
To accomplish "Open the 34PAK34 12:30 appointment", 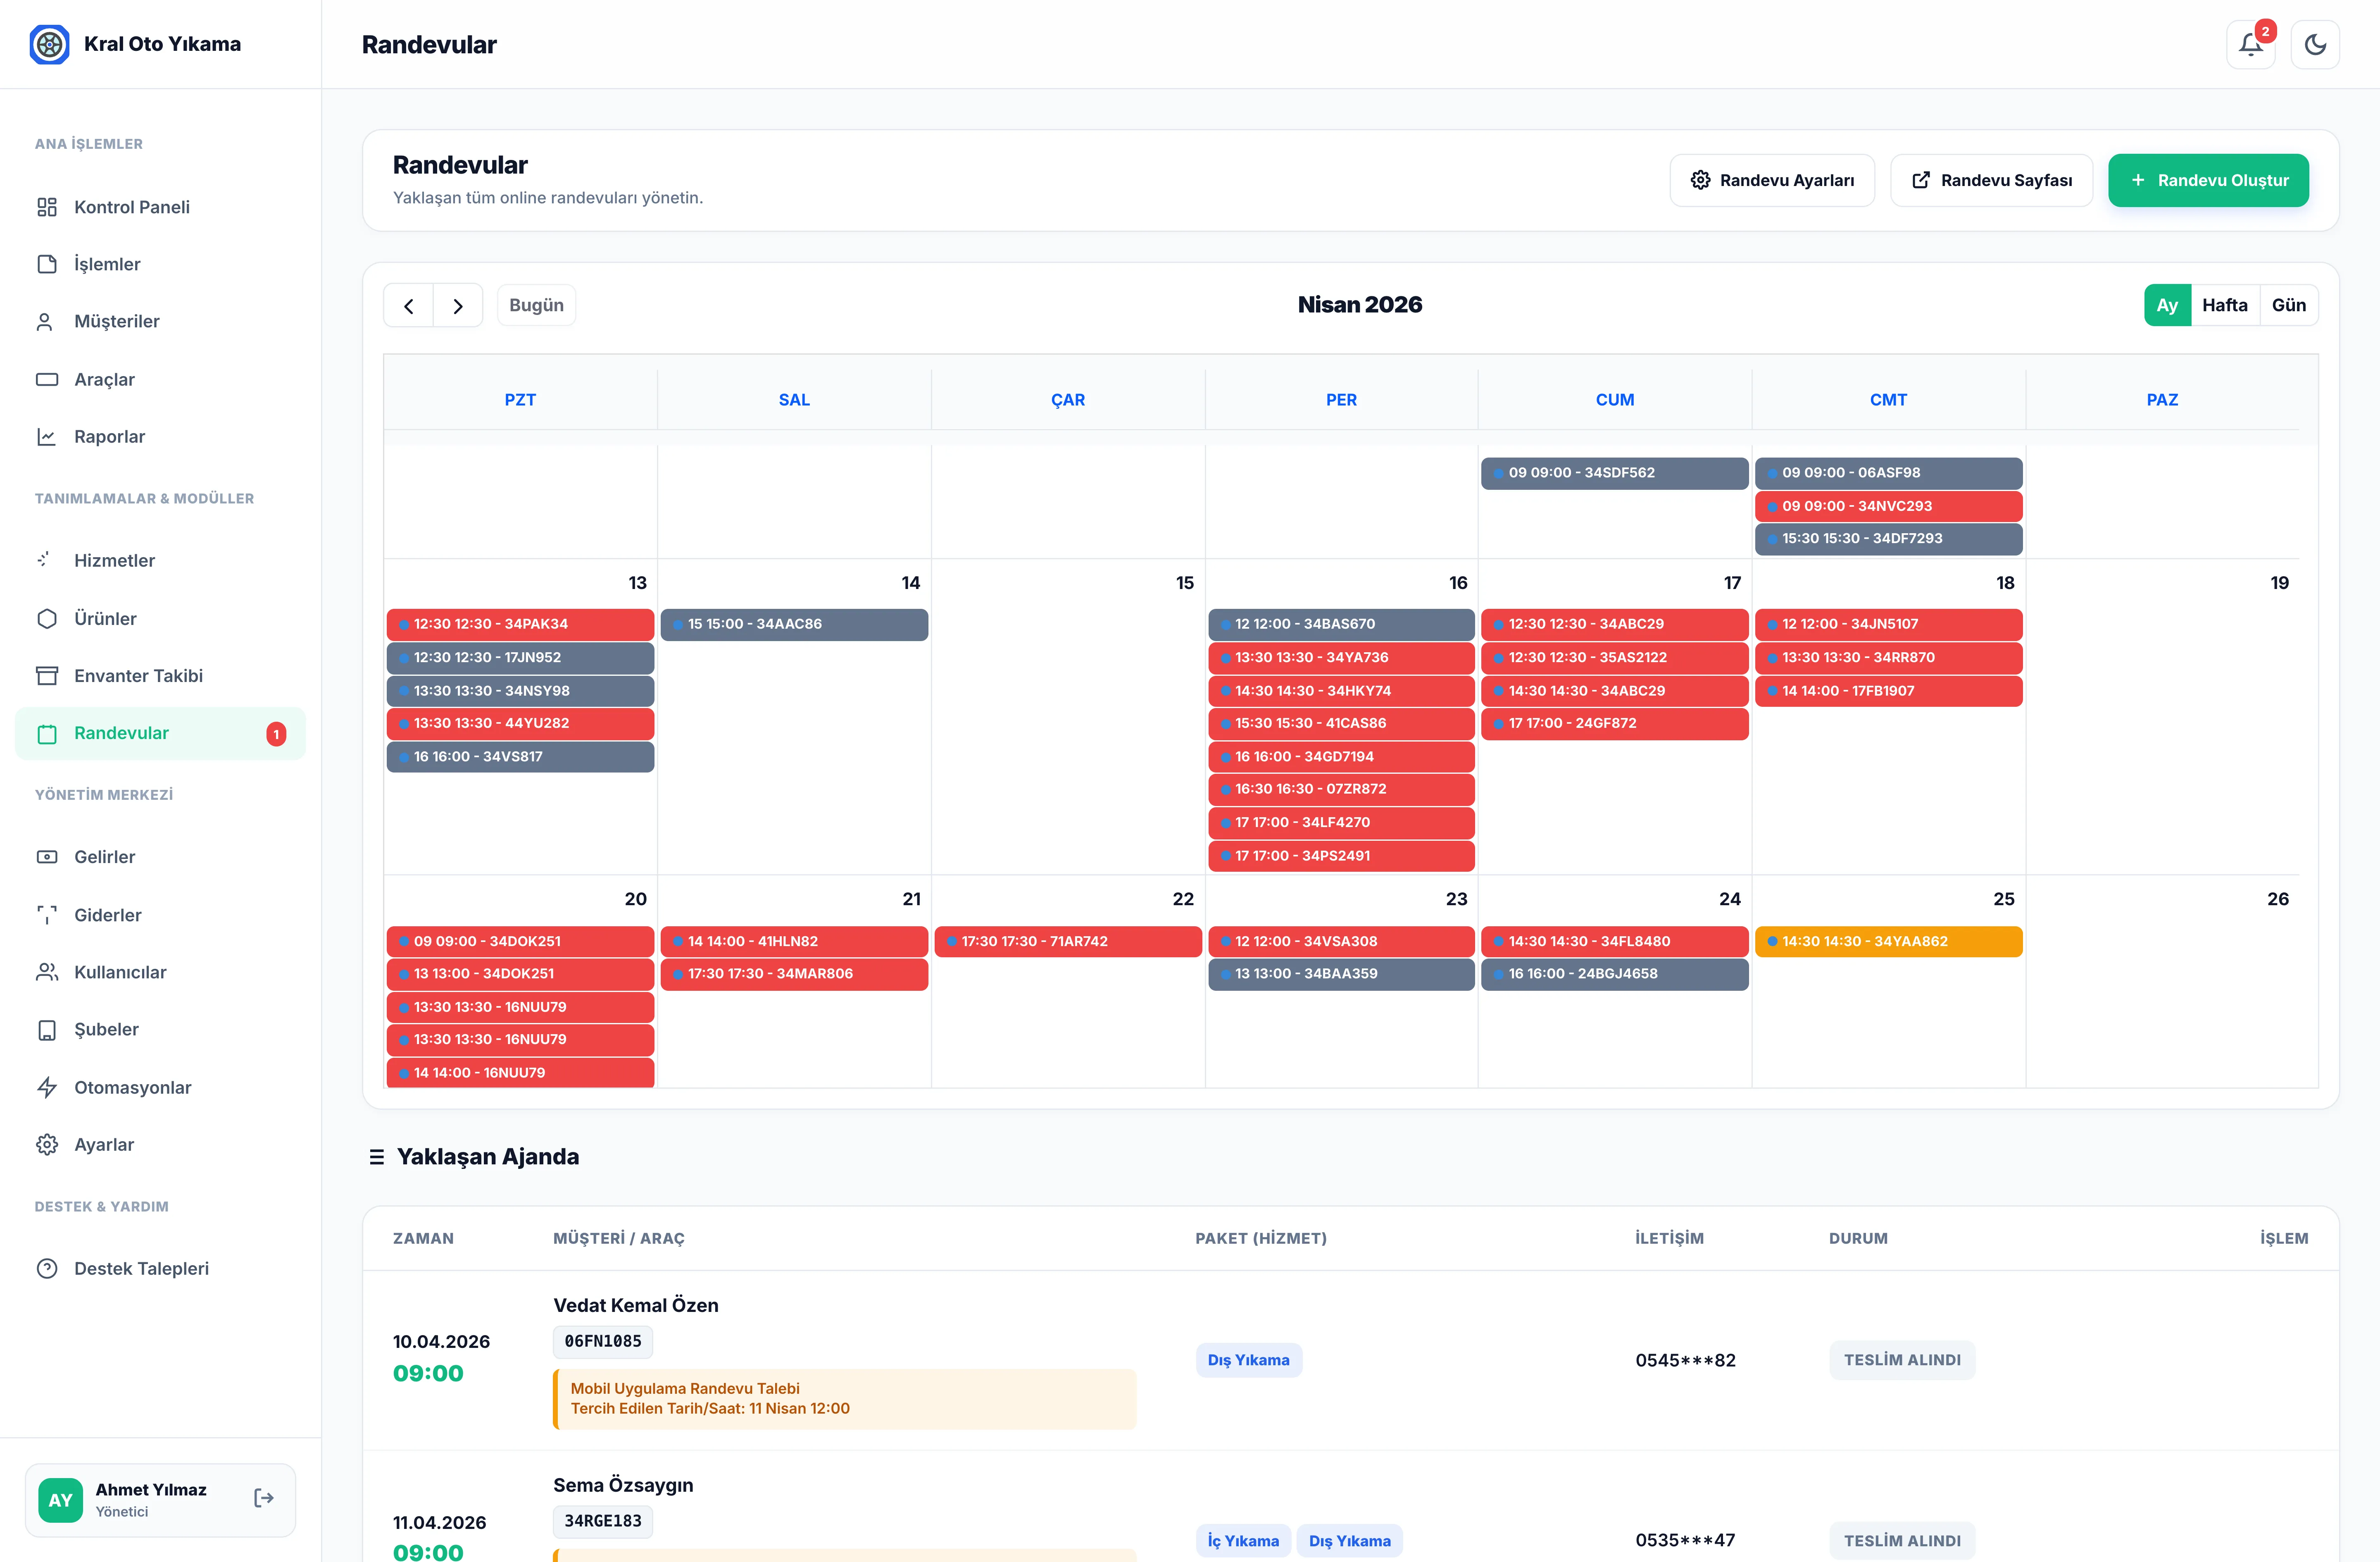I will click(x=520, y=625).
